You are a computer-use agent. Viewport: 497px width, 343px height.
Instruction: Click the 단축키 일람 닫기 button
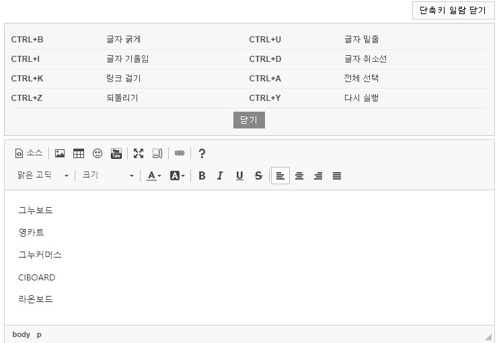tap(453, 11)
